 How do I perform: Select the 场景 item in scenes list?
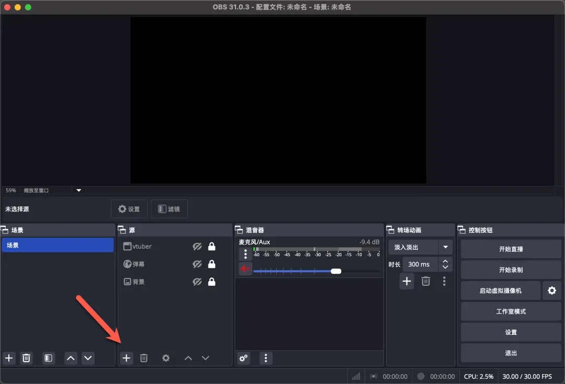click(x=58, y=245)
